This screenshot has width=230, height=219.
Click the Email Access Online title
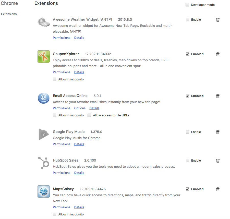pyautogui.click(x=70, y=96)
